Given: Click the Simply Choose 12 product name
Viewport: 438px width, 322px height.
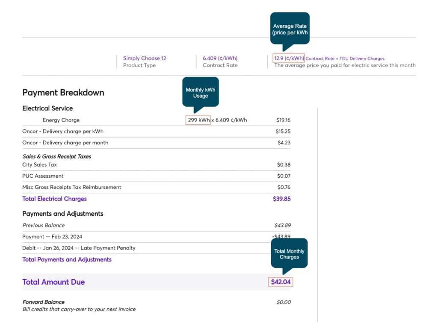Looking at the screenshot, I should pos(145,58).
